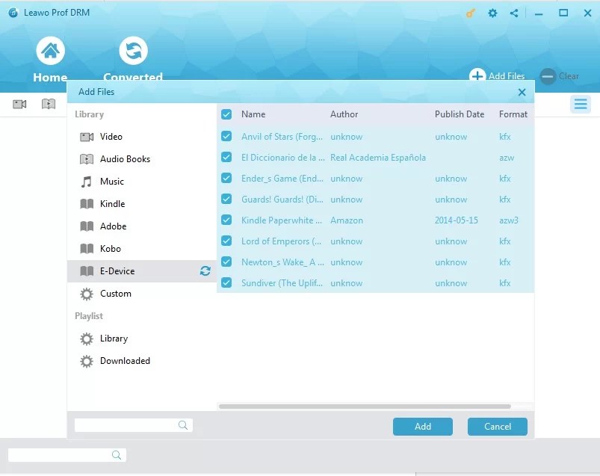Clear the converted file list
Screen dimensions: 600x476
click(559, 76)
